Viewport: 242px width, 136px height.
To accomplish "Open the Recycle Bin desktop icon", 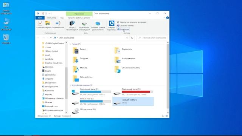I will pyautogui.click(x=6, y=39).
